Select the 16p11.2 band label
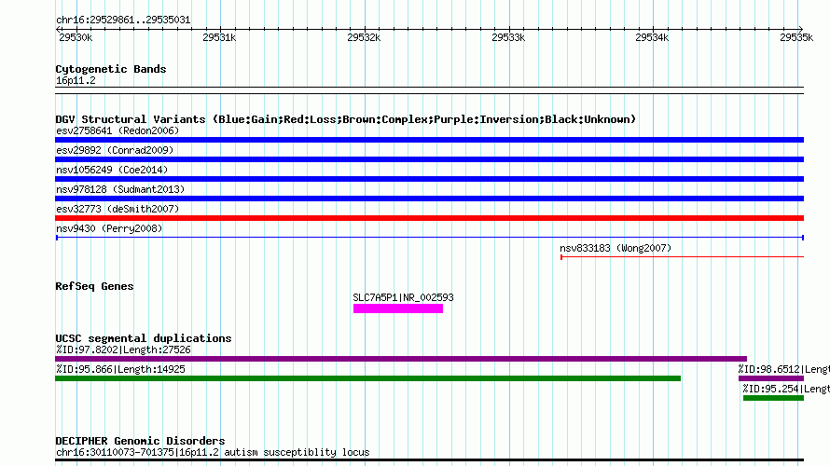 point(76,80)
